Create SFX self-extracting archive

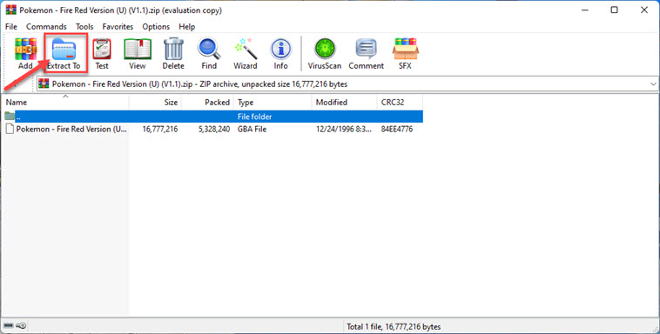(405, 53)
